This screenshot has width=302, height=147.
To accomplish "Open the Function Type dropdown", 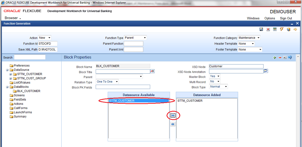I will (x=135, y=38).
